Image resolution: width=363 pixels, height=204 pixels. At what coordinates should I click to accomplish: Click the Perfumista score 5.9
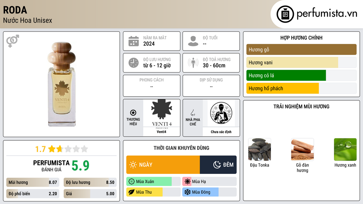click(x=80, y=166)
